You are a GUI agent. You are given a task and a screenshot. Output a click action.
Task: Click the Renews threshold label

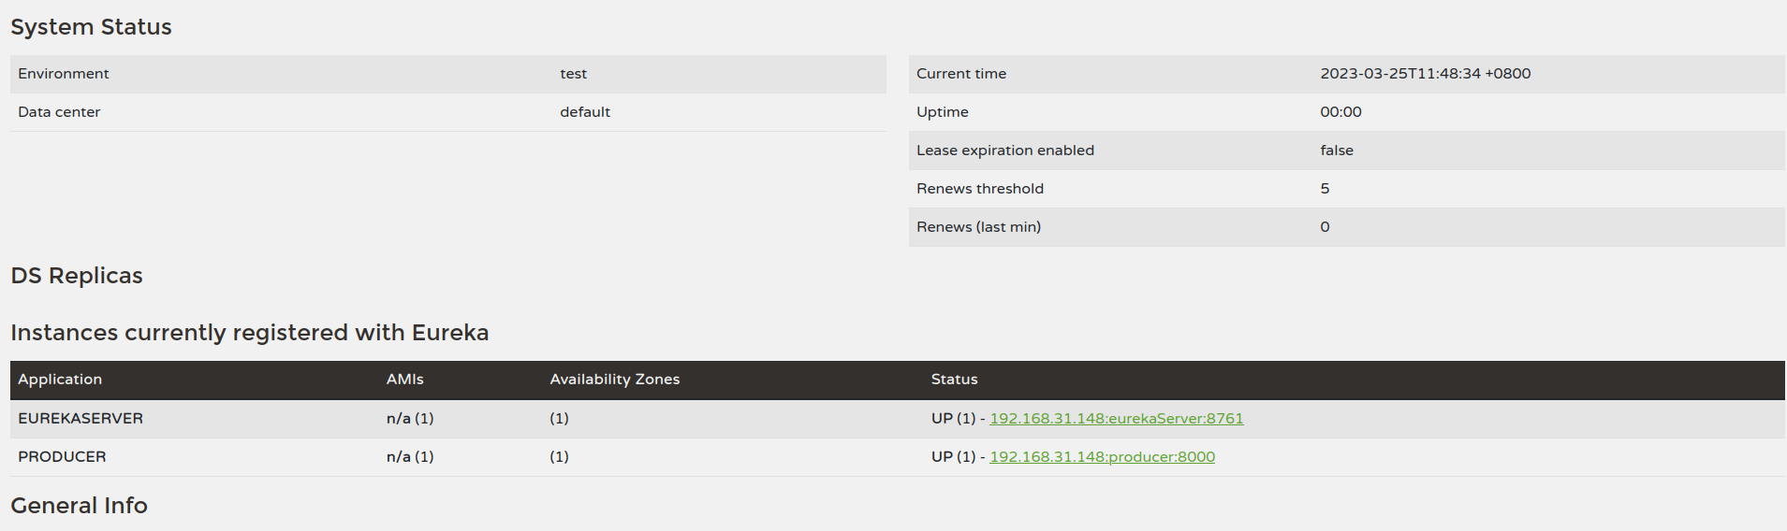click(979, 189)
